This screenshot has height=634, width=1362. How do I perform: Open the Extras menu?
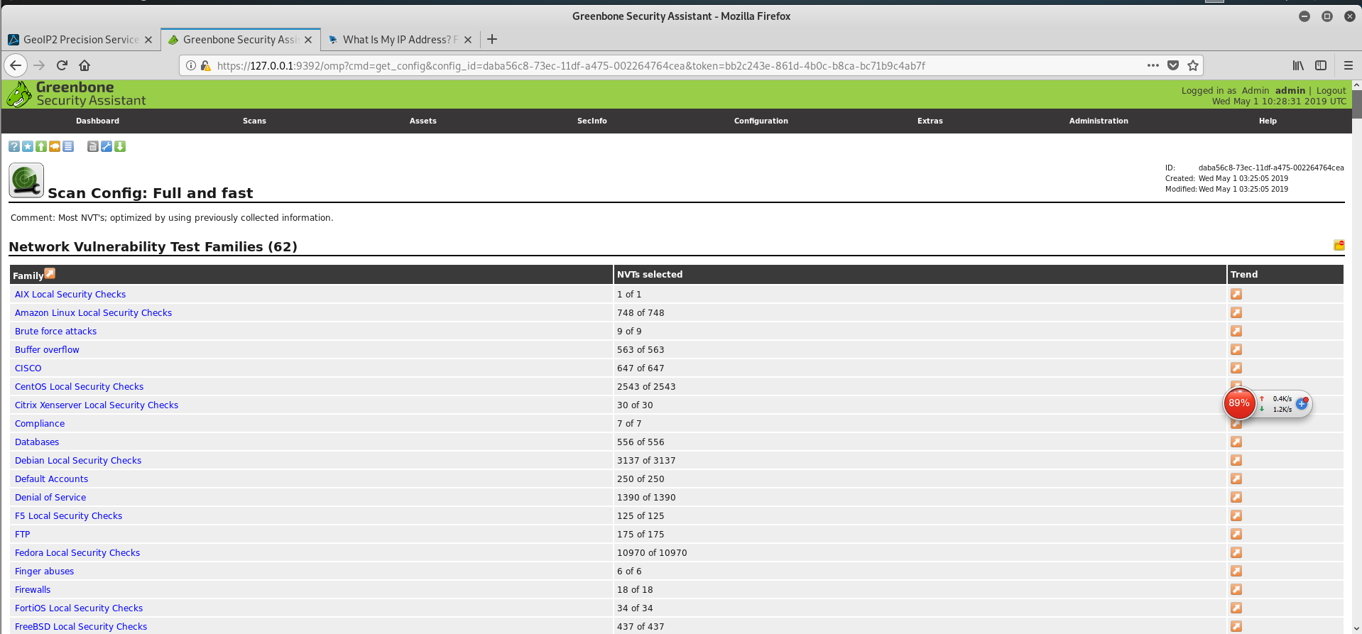pos(930,121)
